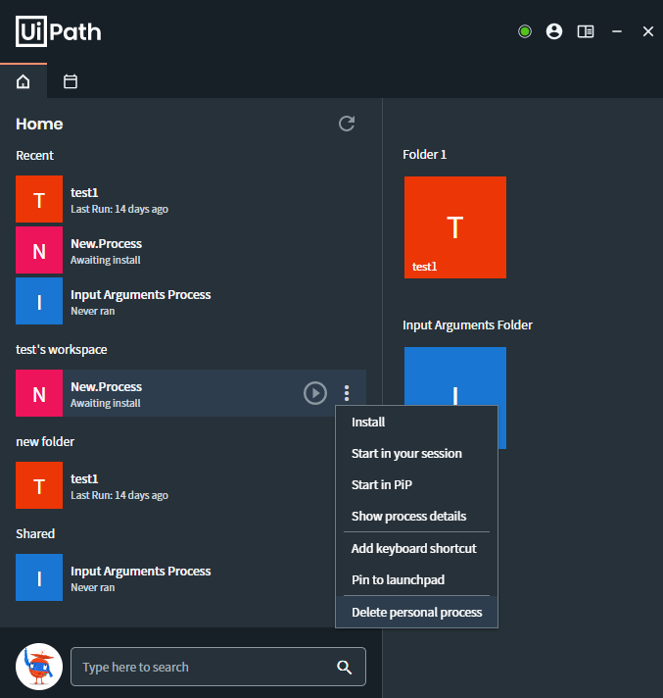Toggle the side panel layout icon
The height and width of the screenshot is (698, 663).
pyautogui.click(x=586, y=31)
